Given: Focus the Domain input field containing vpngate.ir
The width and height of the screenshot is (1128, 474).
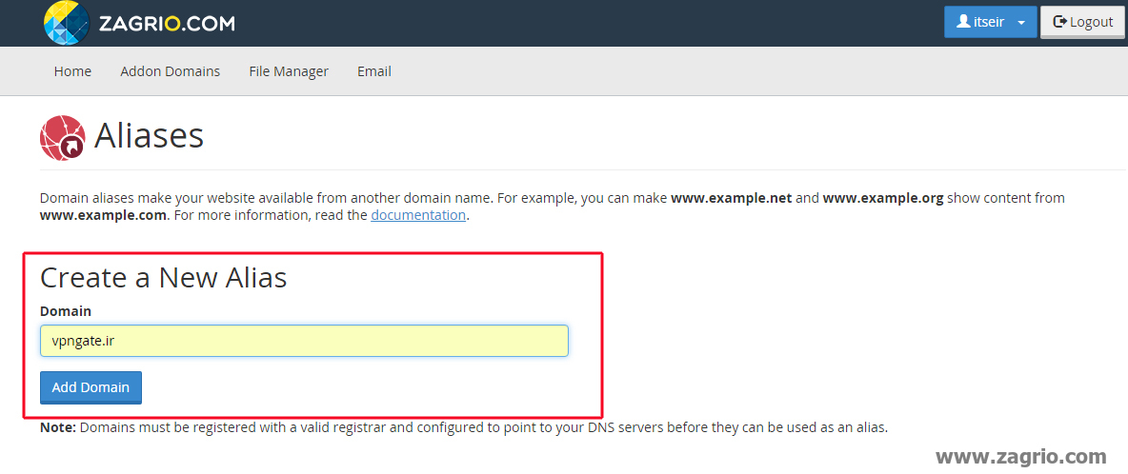Looking at the screenshot, I should (304, 341).
